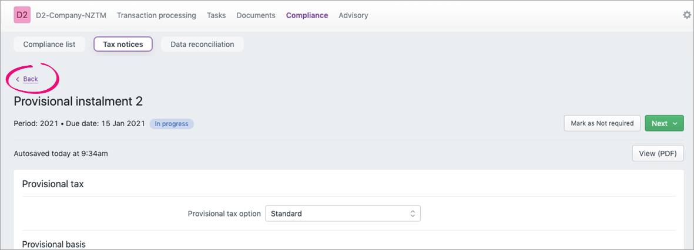
Task: Expand the Next button dropdown chevron
Action: pyautogui.click(x=675, y=124)
